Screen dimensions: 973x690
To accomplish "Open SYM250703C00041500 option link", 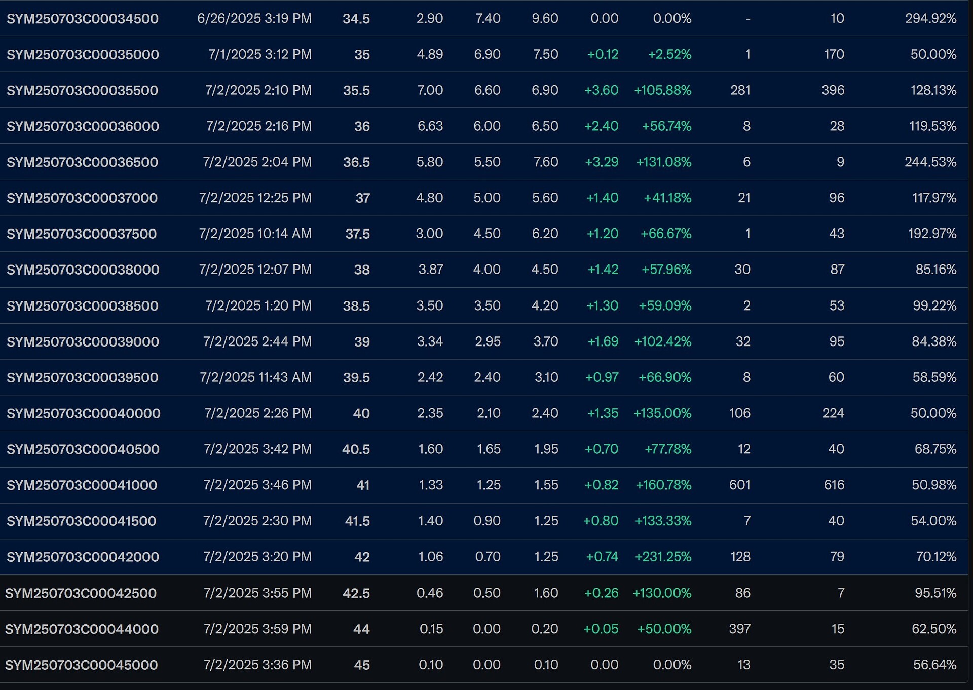I will pyautogui.click(x=81, y=521).
